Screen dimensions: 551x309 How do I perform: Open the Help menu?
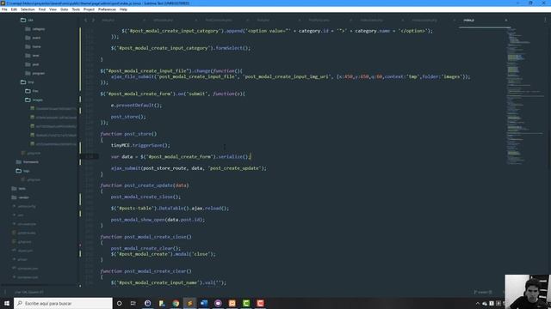123,9
